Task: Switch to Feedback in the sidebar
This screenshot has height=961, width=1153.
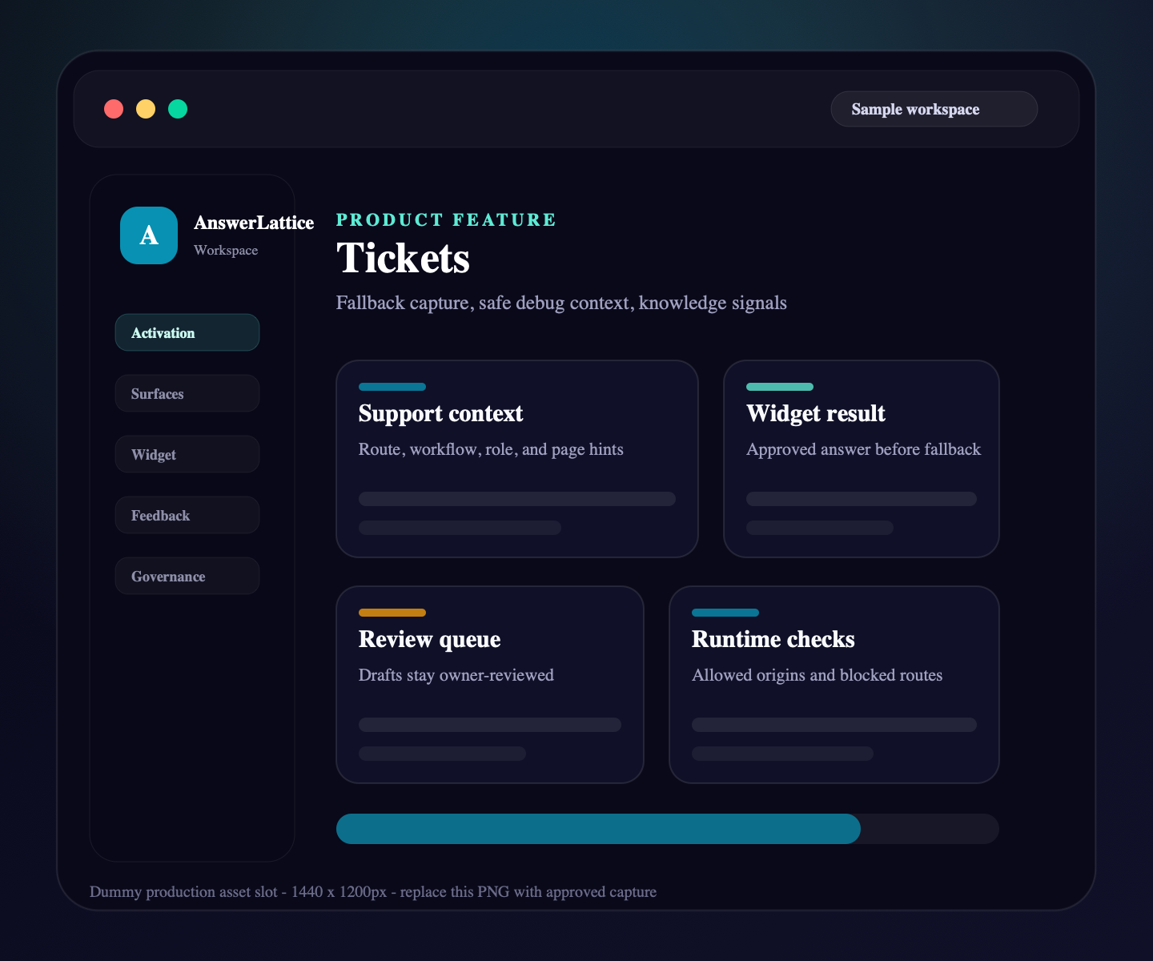Action: pyautogui.click(x=187, y=515)
